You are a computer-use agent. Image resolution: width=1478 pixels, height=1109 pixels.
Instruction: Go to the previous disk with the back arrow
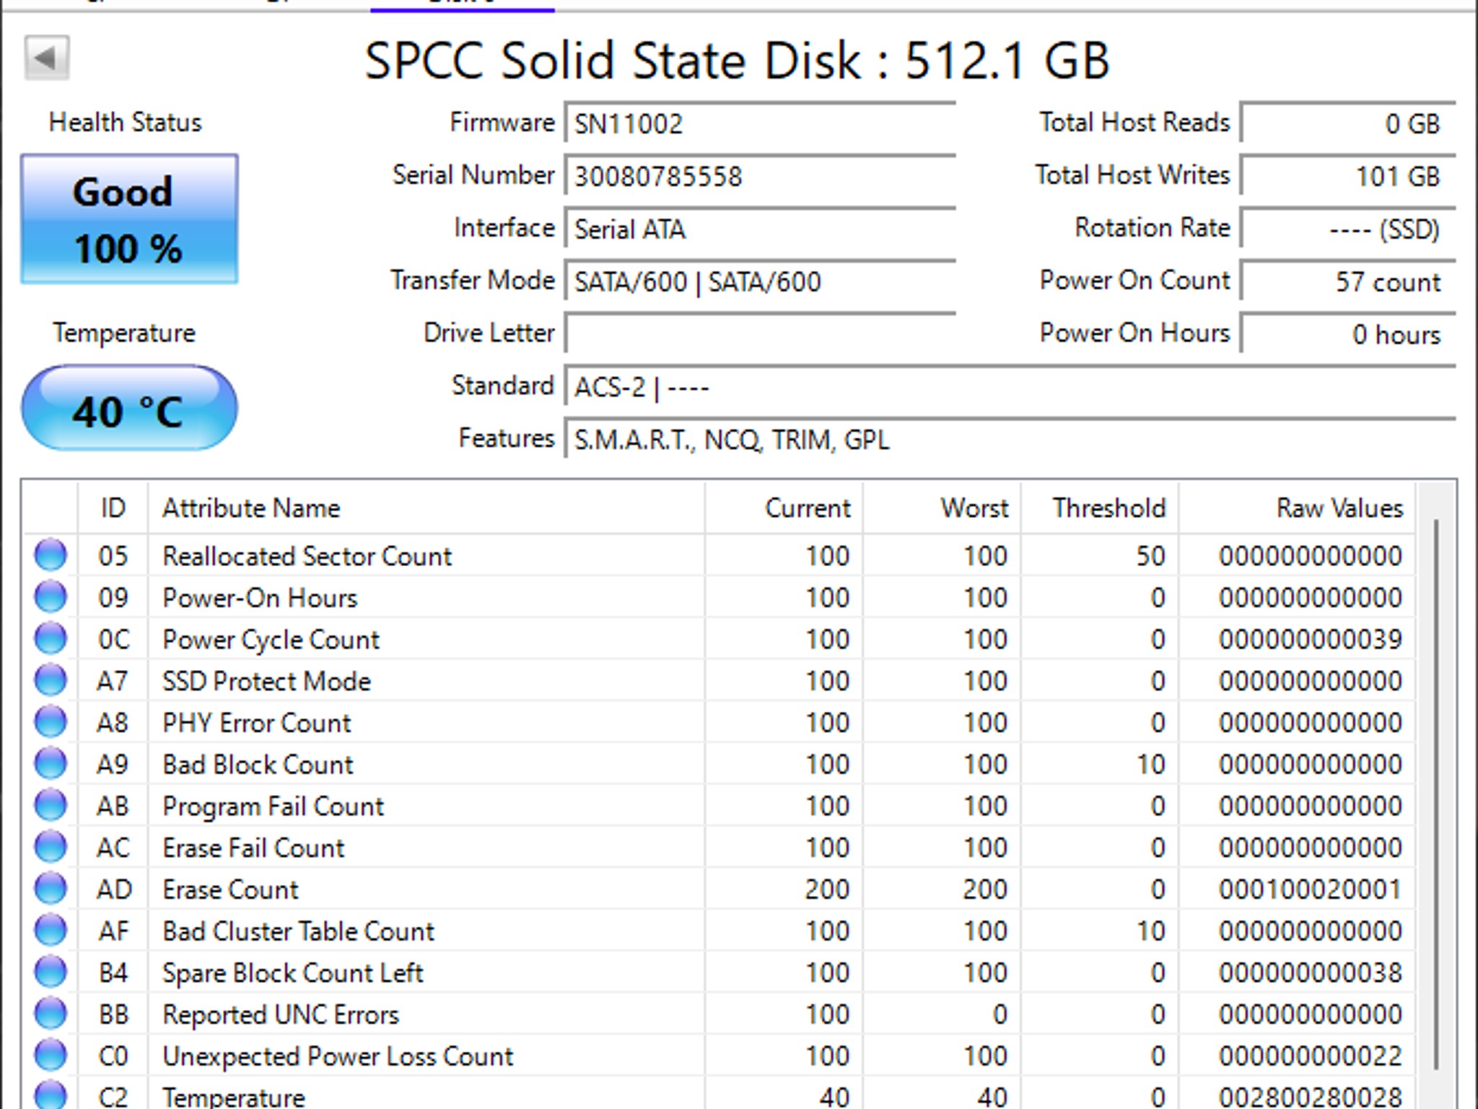coord(47,57)
